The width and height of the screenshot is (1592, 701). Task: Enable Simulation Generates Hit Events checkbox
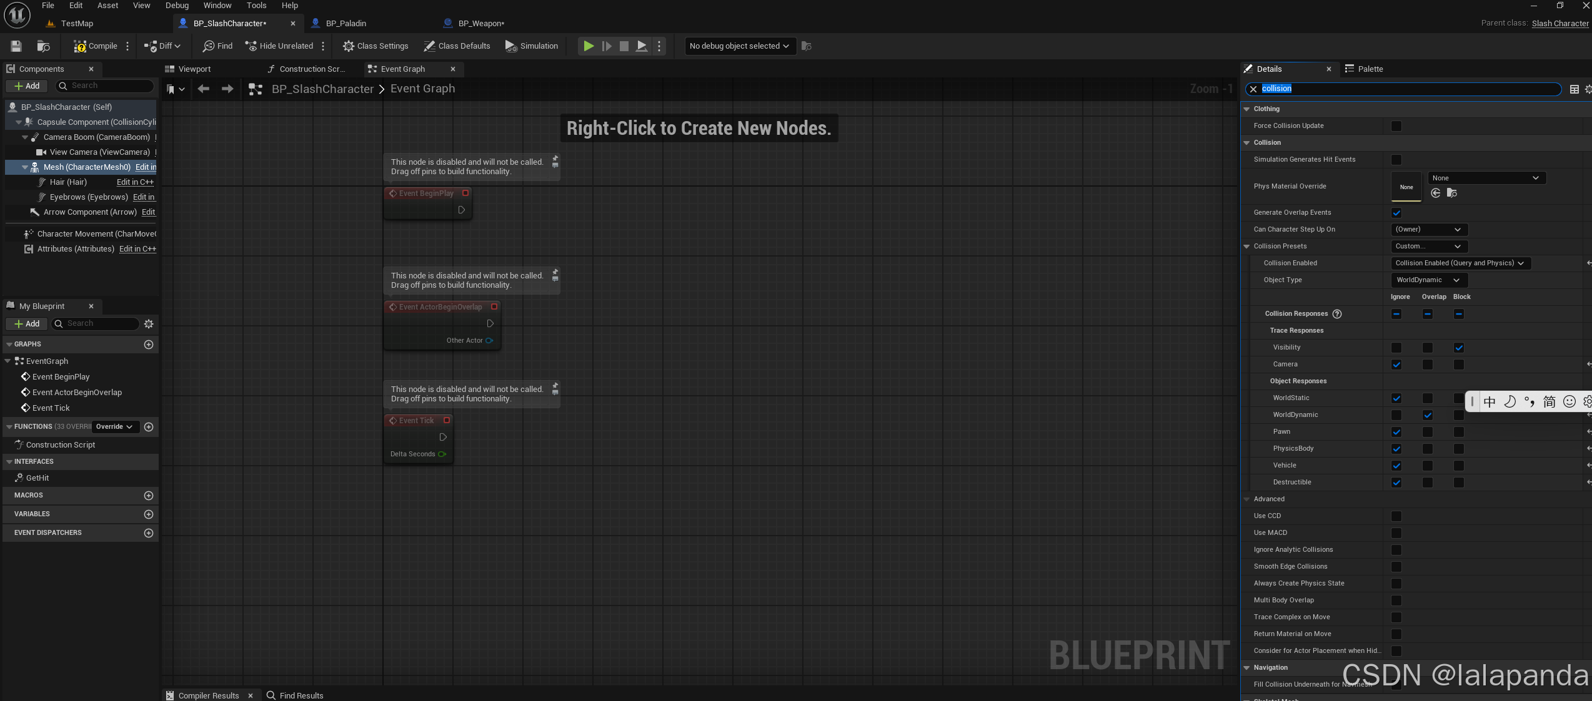1396,160
